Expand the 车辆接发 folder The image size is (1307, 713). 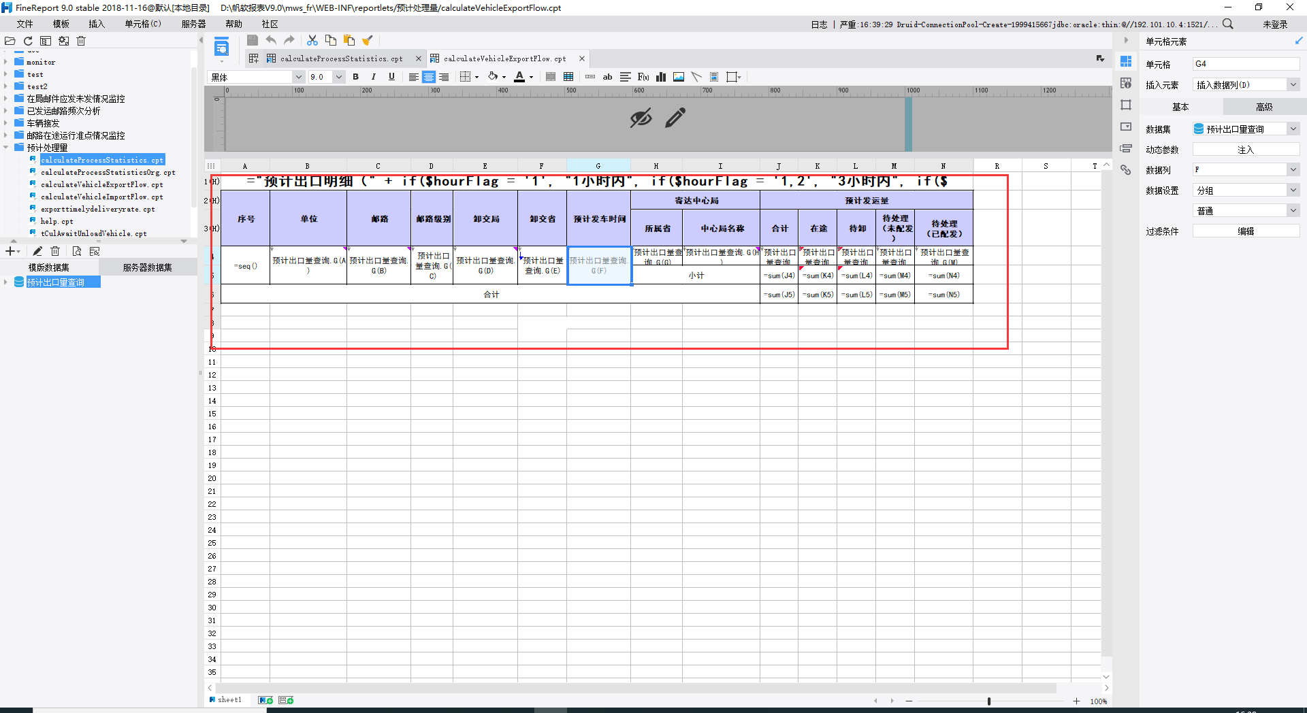click(x=6, y=123)
